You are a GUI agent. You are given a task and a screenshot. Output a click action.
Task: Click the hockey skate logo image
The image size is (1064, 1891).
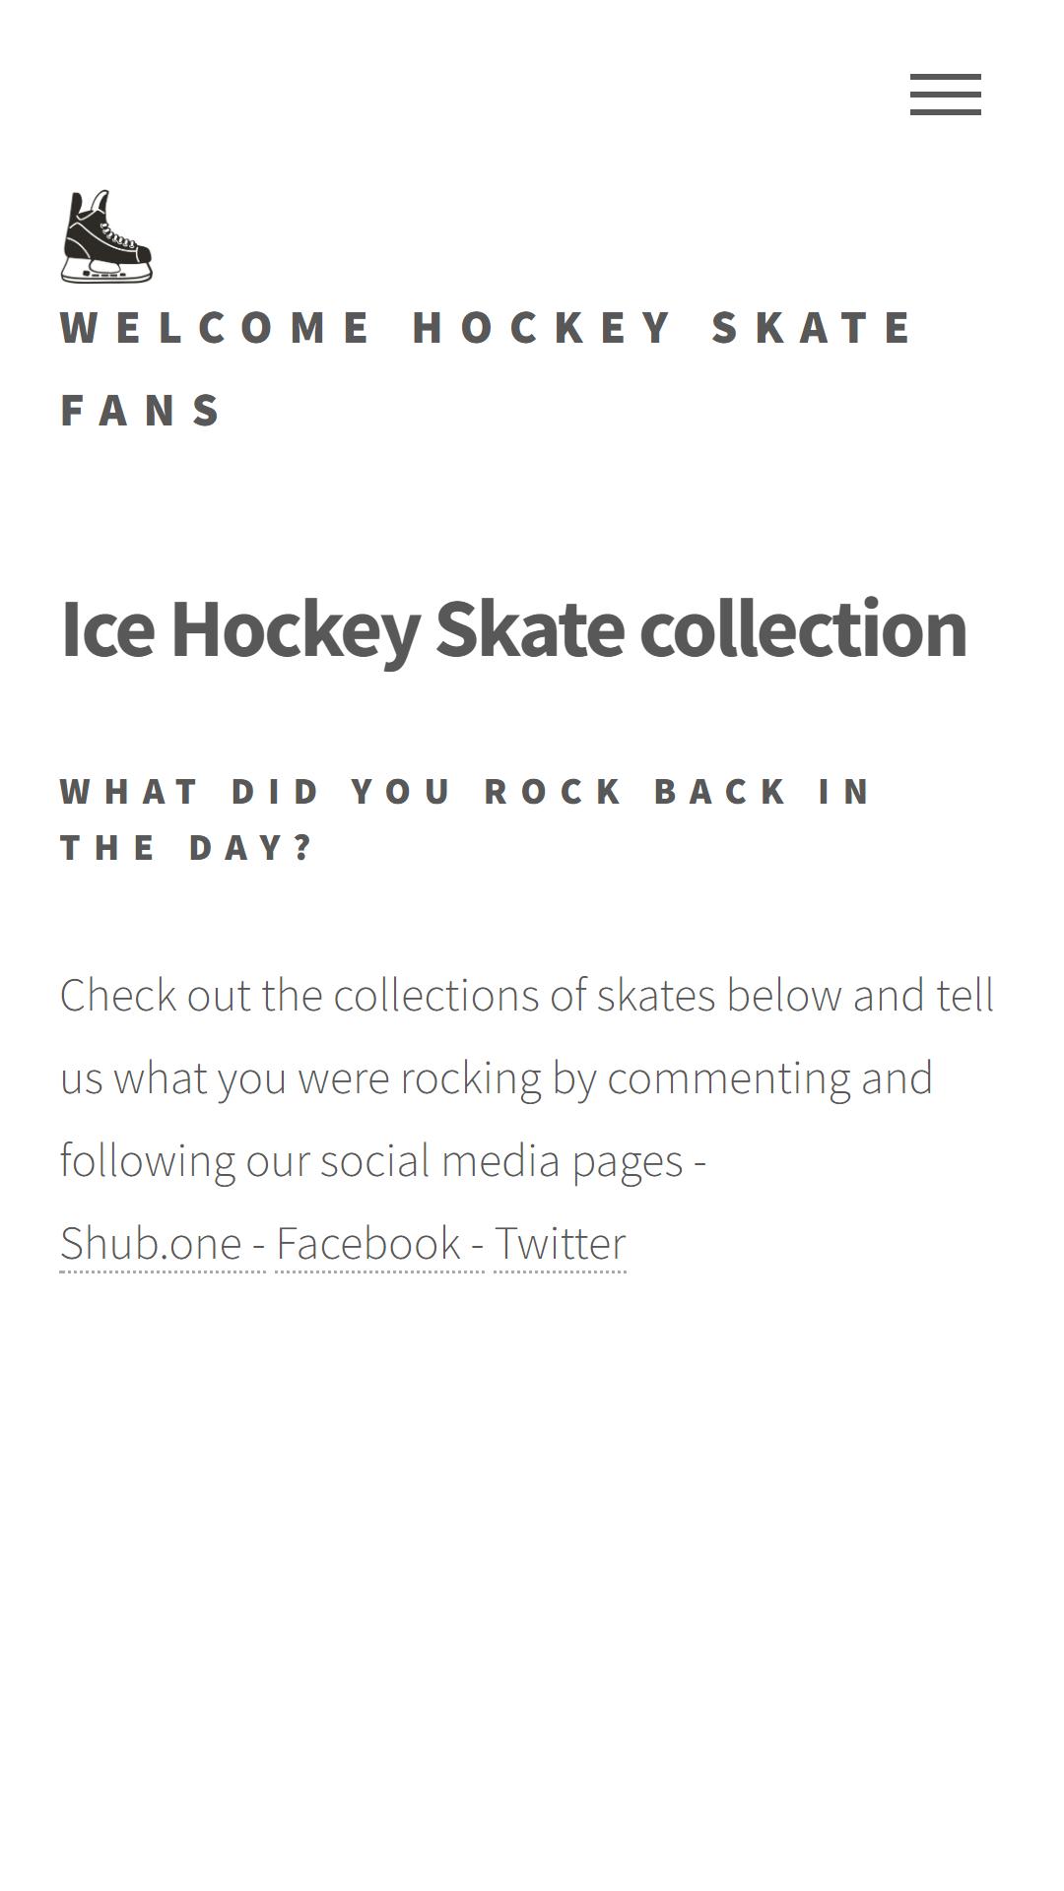(106, 236)
